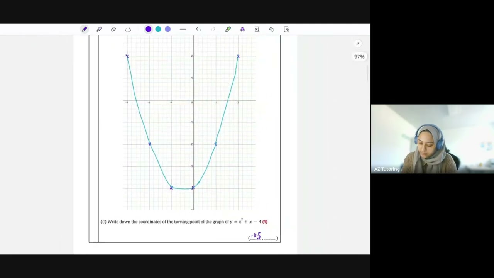Click the AZ Tutoring webcam video thumbnail

[x=433, y=139]
